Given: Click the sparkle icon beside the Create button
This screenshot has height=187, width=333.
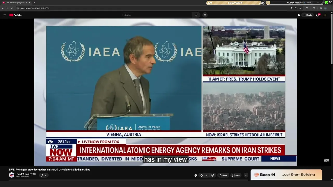Looking at the screenshot, I should pos(298,15).
